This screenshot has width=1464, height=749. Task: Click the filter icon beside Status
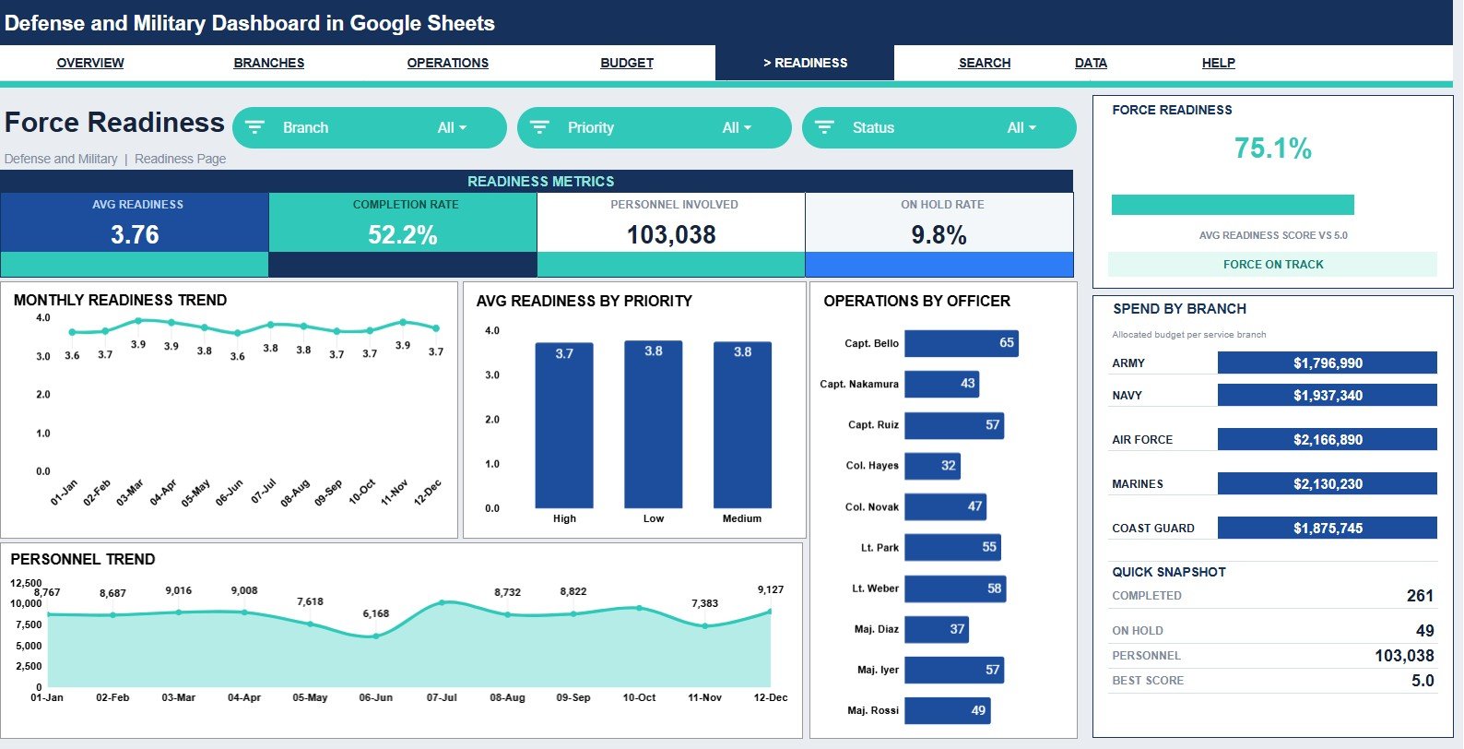(x=824, y=127)
